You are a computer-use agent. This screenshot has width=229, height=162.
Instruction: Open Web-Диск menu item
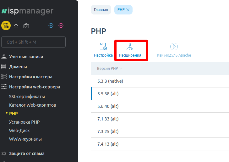coord(19,131)
